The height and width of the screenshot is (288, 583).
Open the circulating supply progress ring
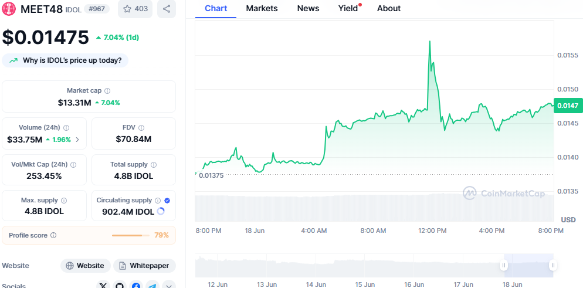[x=161, y=211]
